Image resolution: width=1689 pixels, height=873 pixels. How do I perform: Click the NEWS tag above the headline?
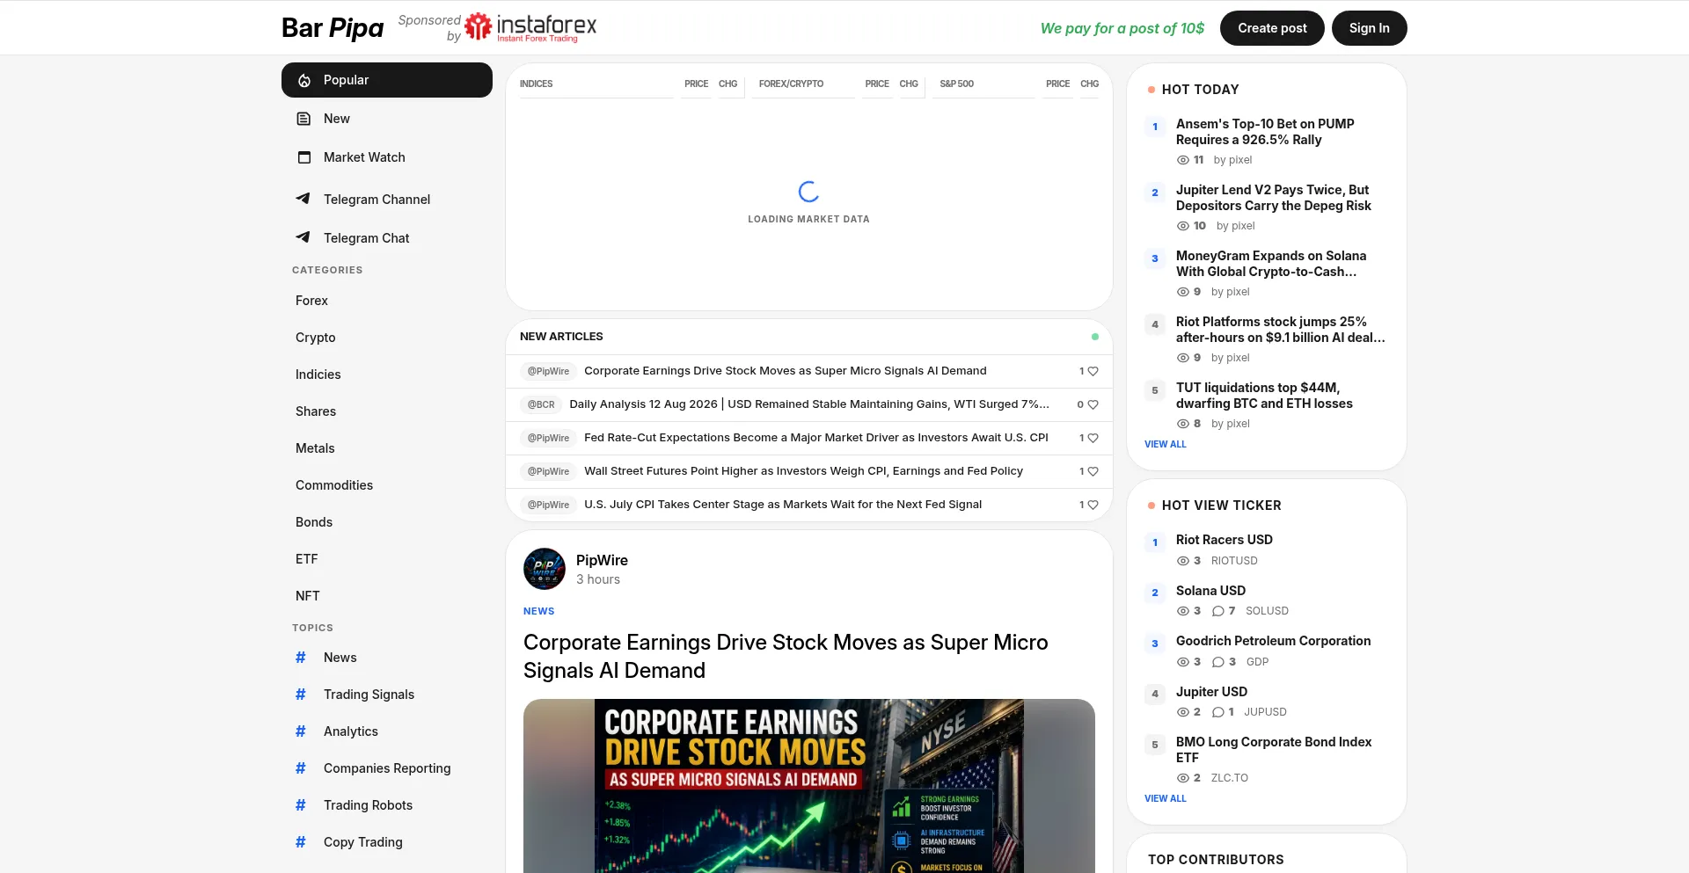click(538, 612)
